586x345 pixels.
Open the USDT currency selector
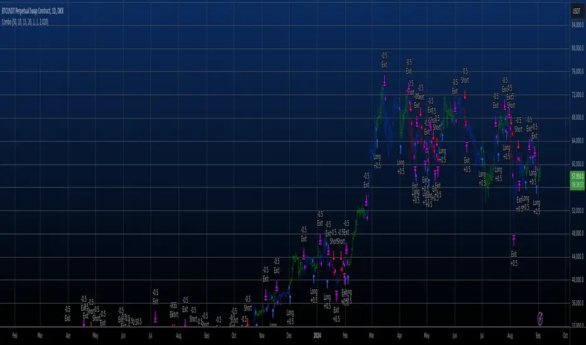tap(577, 11)
